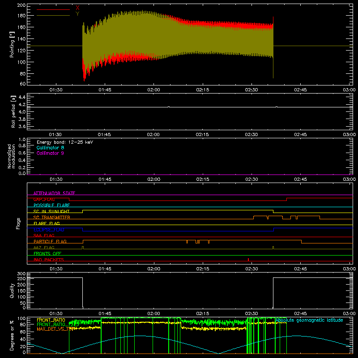The image size is (358, 358).
Task: Click the 'Roll period [s]' axis title
Action: pyautogui.click(x=13, y=111)
